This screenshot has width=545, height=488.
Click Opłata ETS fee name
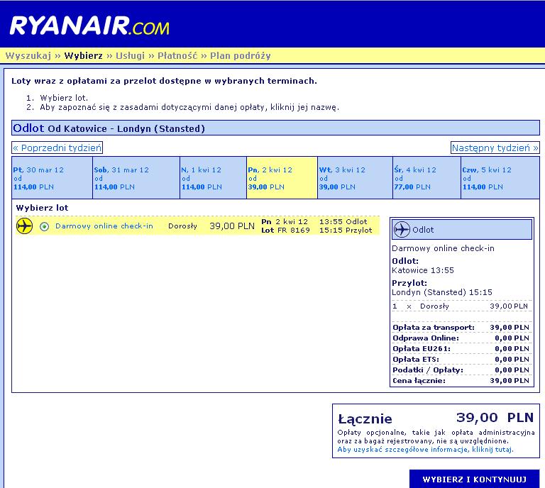[416, 359]
